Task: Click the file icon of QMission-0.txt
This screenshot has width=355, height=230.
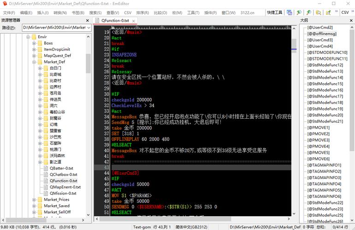Action: (x=46, y=193)
